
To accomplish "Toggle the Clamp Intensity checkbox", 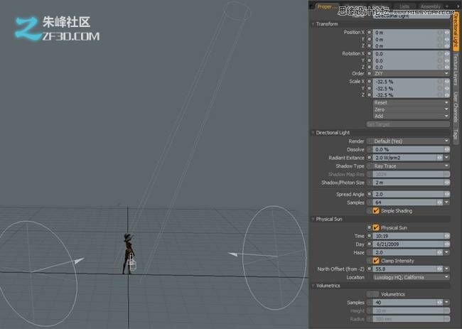I will (x=376, y=261).
